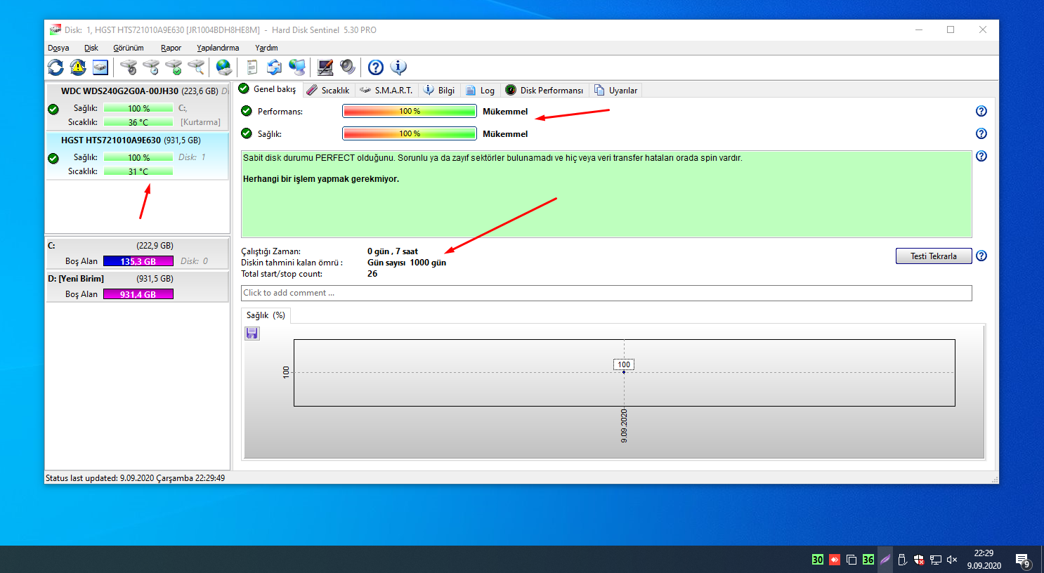1044x573 pixels.
Task: Open the Dosya menu
Action: pos(58,48)
